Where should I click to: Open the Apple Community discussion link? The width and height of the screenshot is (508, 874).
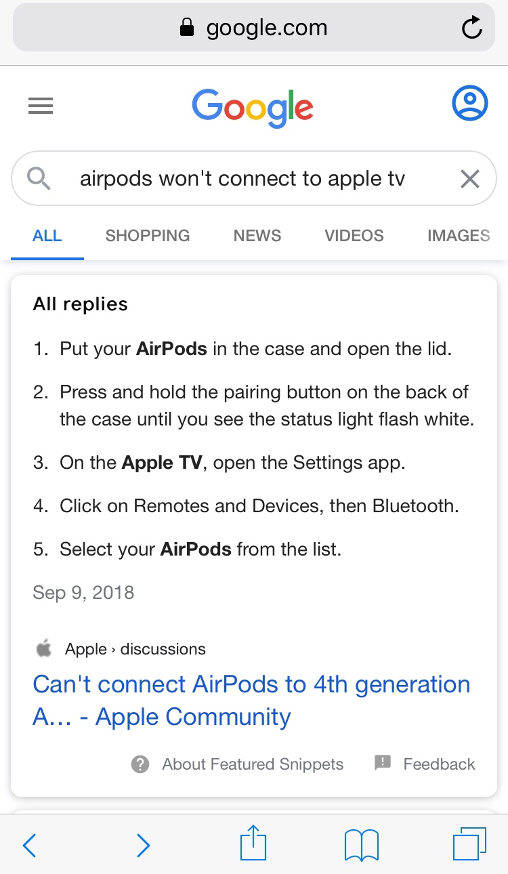tap(251, 700)
